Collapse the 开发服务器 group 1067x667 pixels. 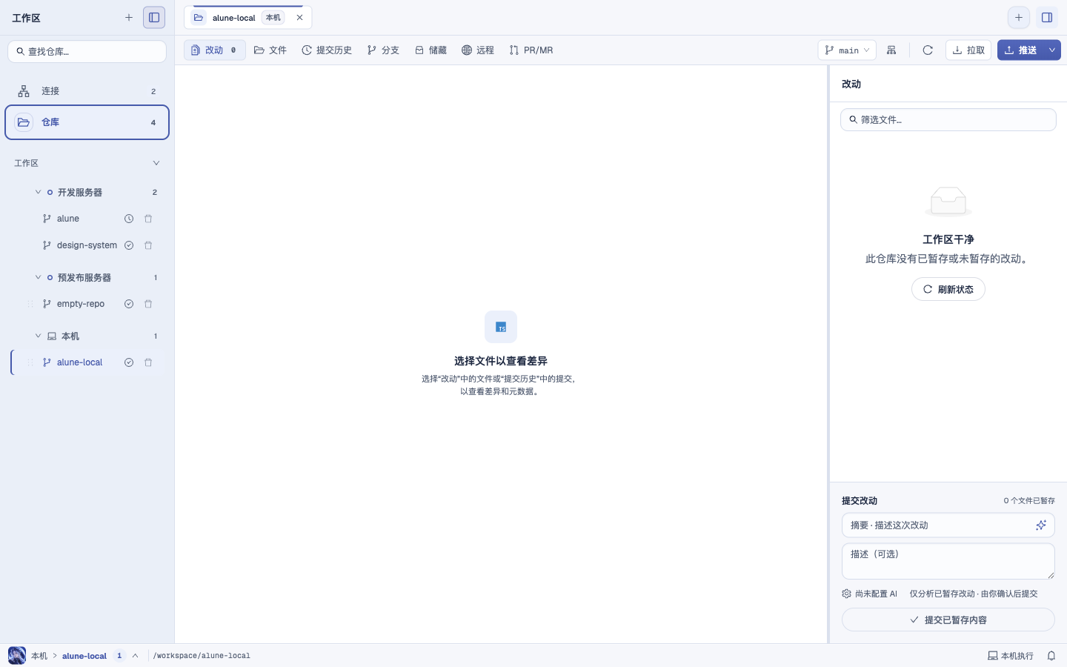tap(38, 192)
